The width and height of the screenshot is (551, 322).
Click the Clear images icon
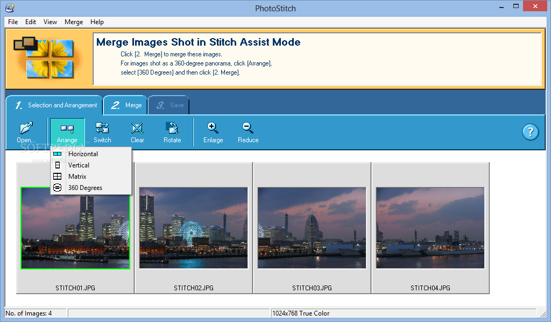[x=137, y=128]
